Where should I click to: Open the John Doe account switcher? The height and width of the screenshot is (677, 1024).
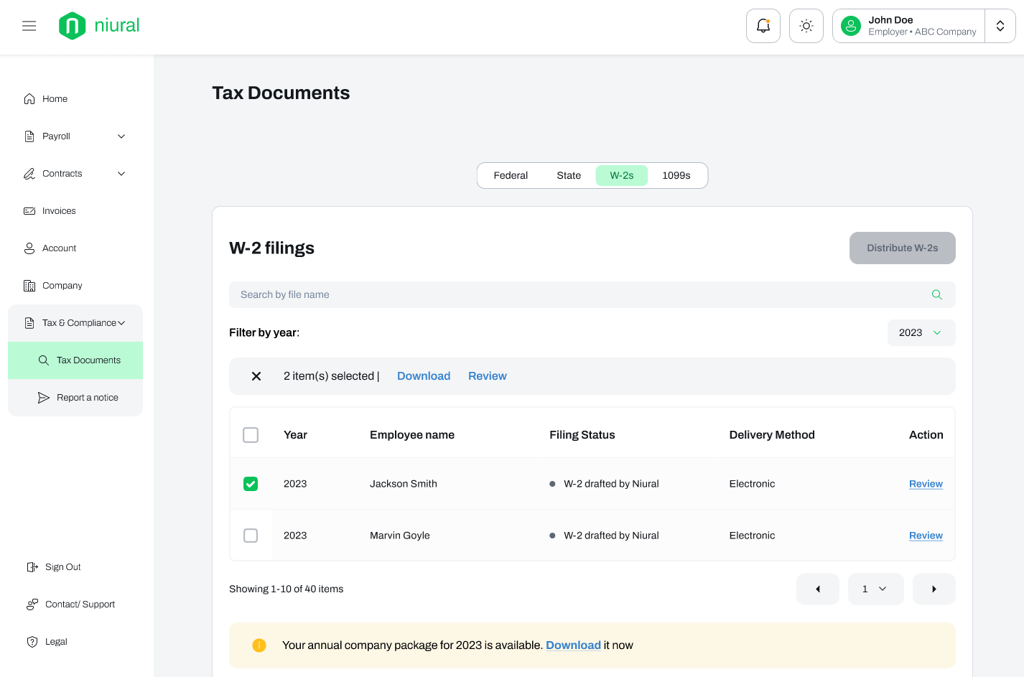[x=1000, y=26]
